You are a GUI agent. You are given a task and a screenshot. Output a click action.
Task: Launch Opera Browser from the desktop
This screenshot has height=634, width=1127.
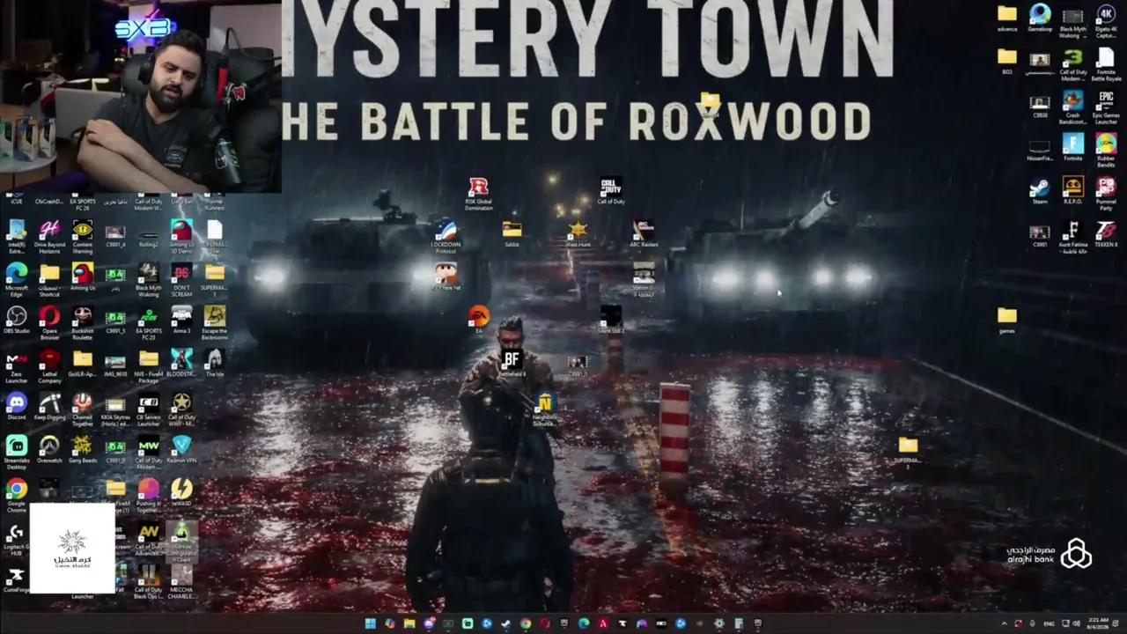coord(49,321)
